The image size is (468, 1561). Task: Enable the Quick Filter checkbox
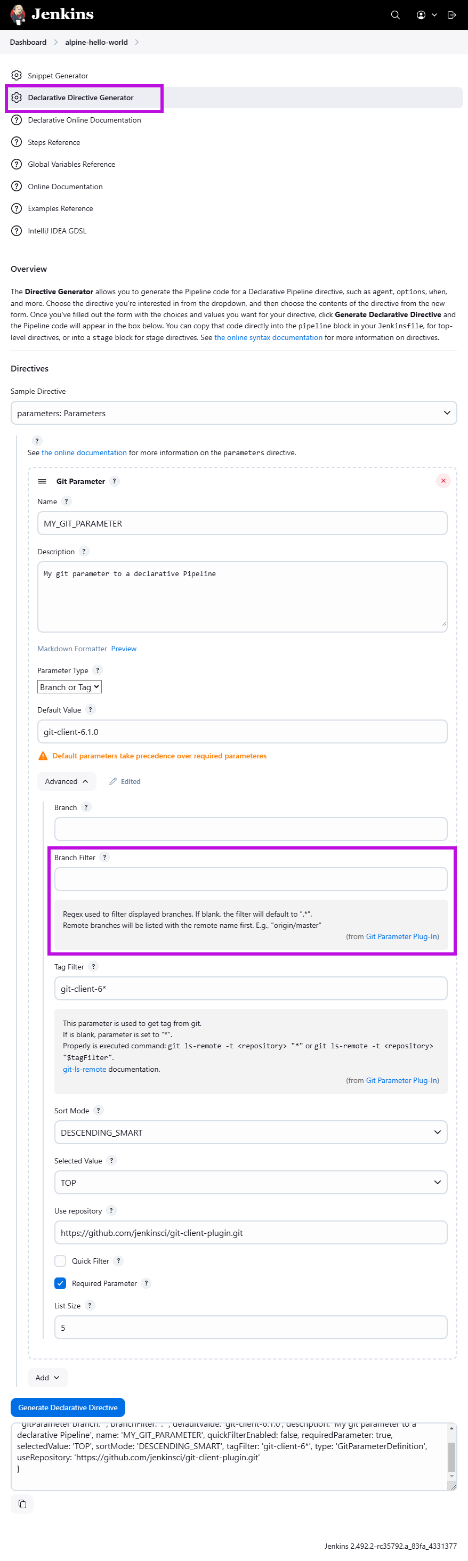pyautogui.click(x=60, y=1260)
